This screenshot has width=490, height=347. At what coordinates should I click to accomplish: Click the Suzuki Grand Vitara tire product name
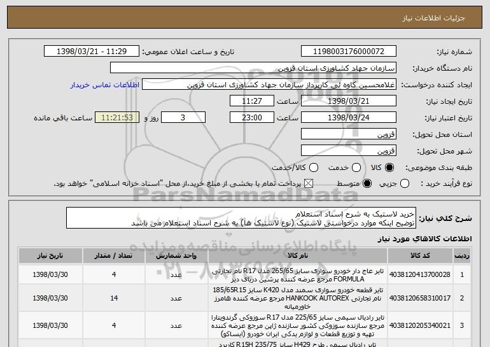pyautogui.click(x=298, y=326)
